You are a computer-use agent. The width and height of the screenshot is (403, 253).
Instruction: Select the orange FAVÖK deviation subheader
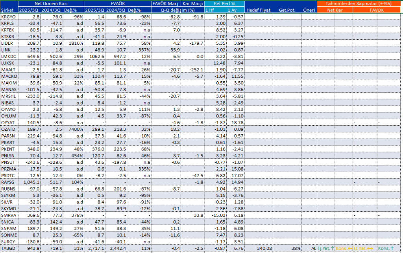tap(377, 10)
